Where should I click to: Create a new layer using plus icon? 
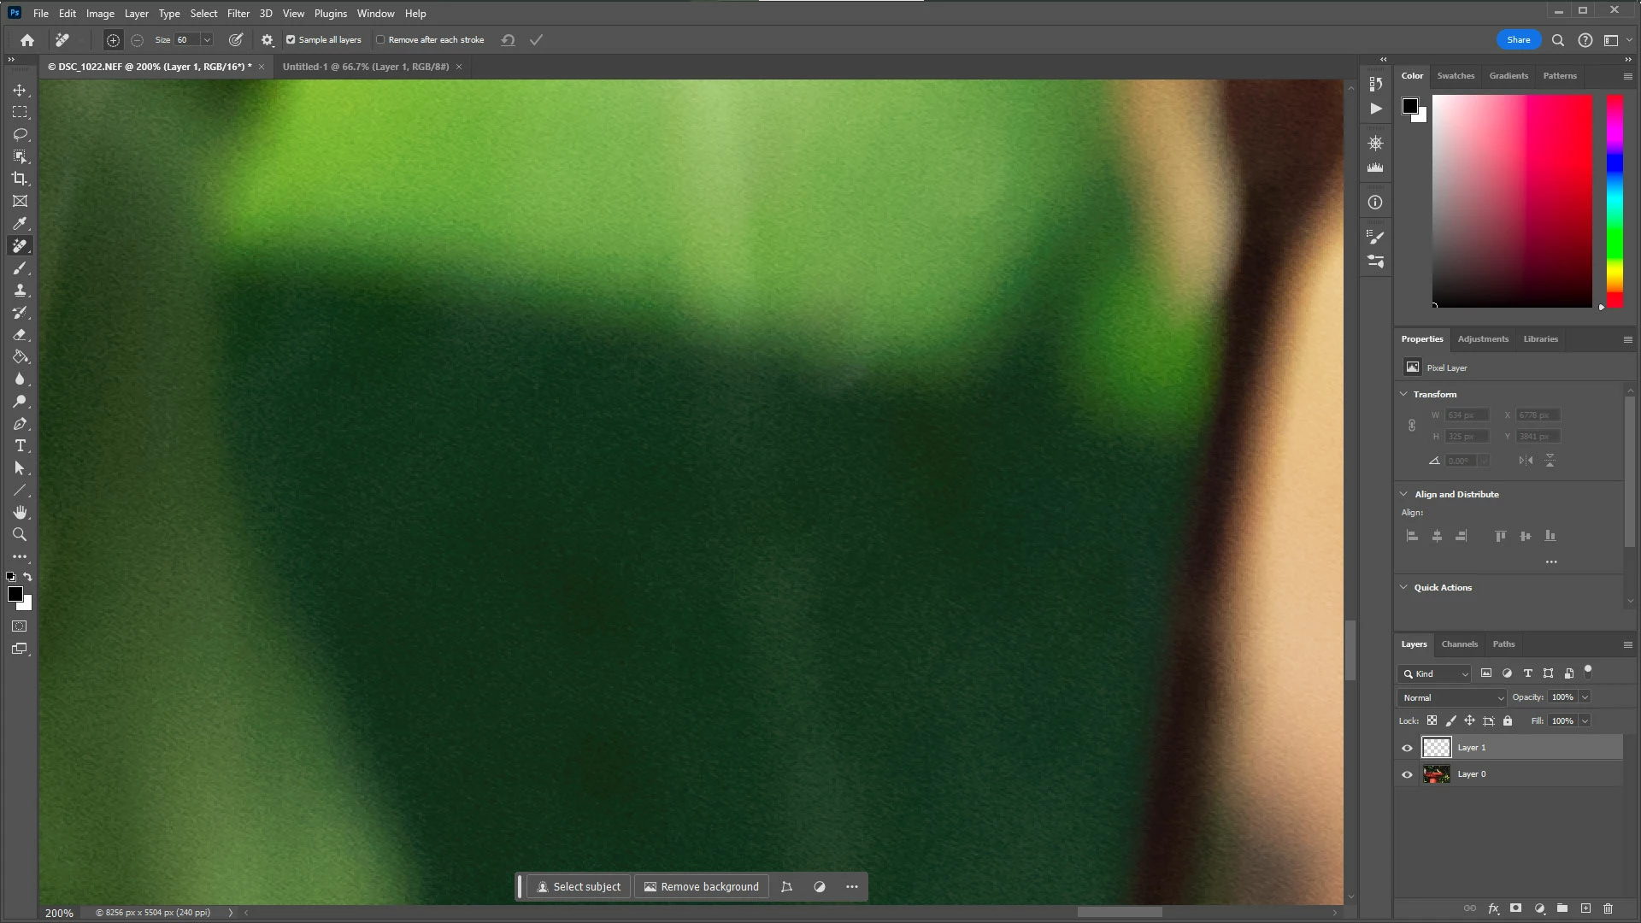(1585, 908)
